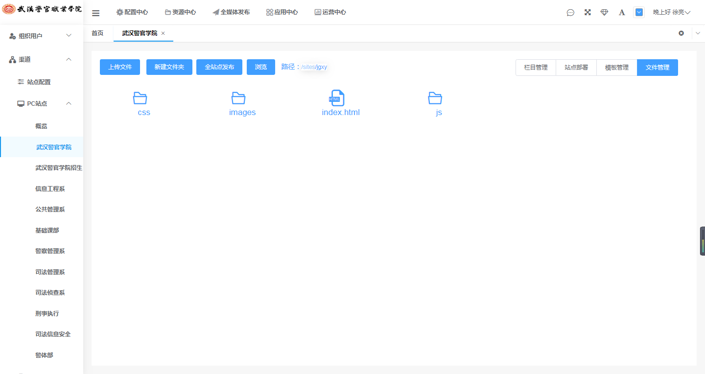Select the index.html file icon

tap(337, 98)
